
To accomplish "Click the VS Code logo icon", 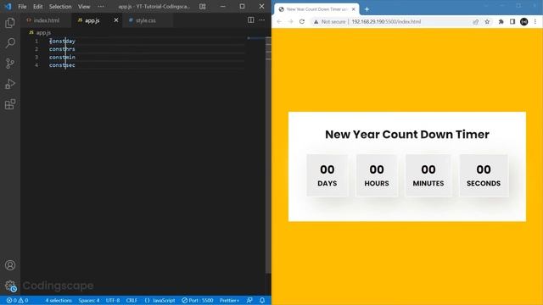I will (x=8, y=6).
